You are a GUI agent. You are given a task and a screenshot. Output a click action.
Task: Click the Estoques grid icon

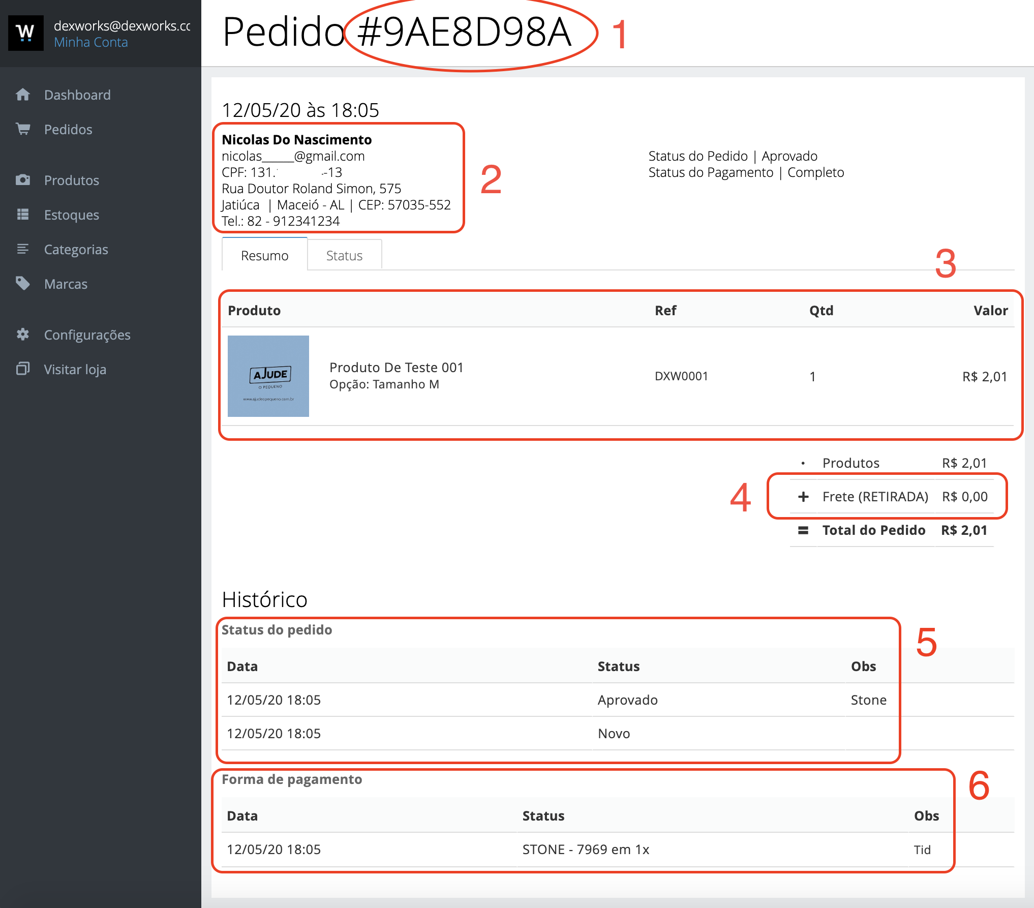(23, 215)
